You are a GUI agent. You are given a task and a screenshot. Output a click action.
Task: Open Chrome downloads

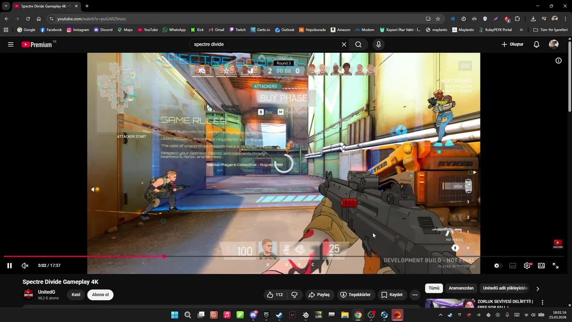pyautogui.click(x=533, y=19)
